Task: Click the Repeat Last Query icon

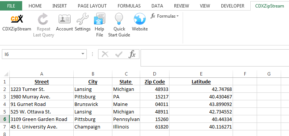Action: 43,19
